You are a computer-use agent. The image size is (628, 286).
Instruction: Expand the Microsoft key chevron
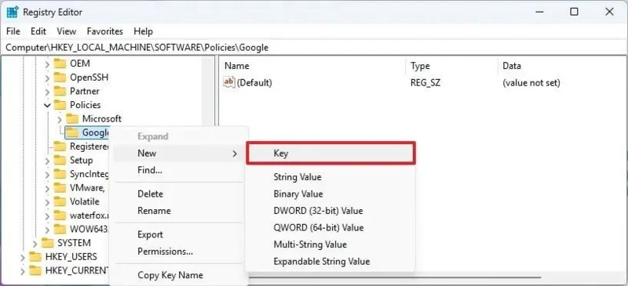point(60,119)
